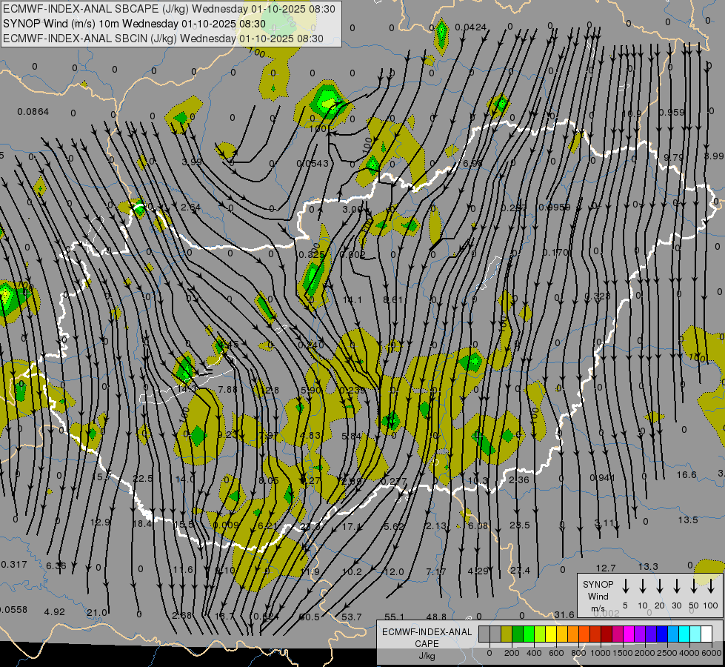Click the white 6000 J/kg legend swatch

tap(706, 634)
